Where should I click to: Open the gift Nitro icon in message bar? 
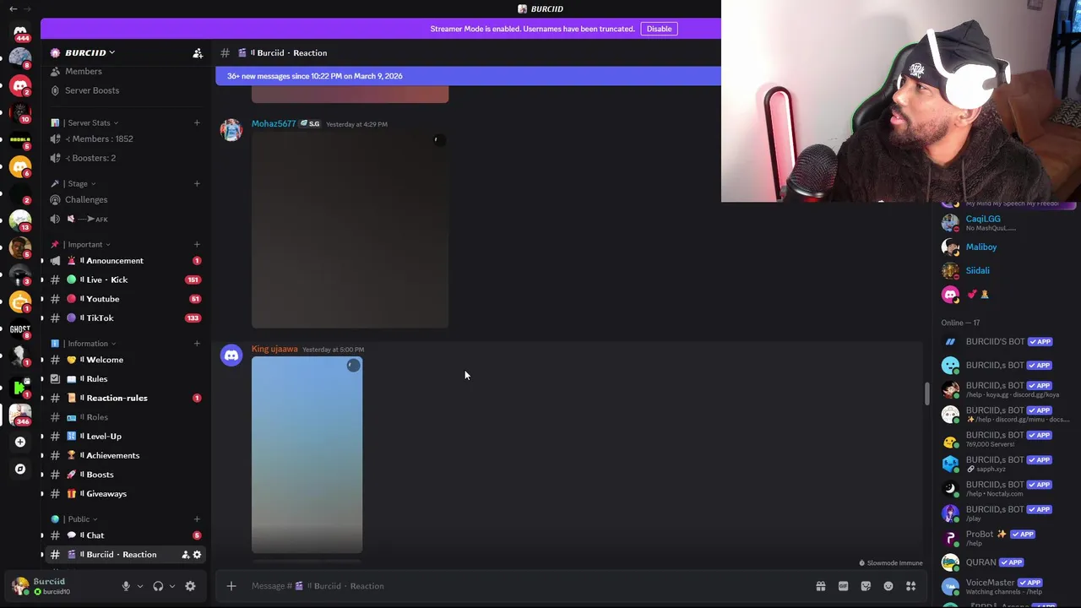pos(820,586)
